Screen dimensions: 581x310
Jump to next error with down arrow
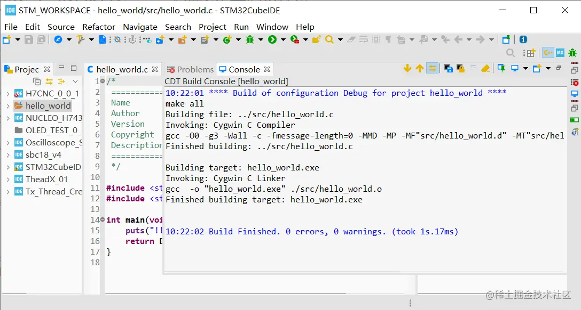coord(407,68)
